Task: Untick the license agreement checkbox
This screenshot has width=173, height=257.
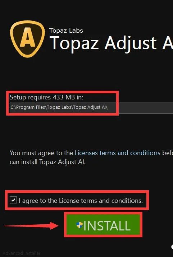Action: pyautogui.click(x=13, y=200)
